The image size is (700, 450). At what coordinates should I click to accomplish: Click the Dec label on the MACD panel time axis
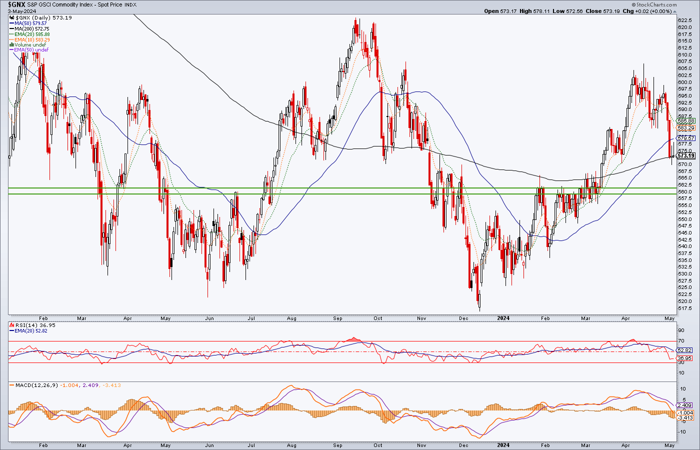click(463, 445)
